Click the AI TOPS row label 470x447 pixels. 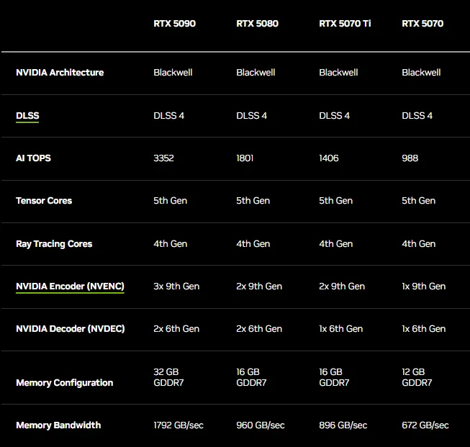[x=33, y=158]
